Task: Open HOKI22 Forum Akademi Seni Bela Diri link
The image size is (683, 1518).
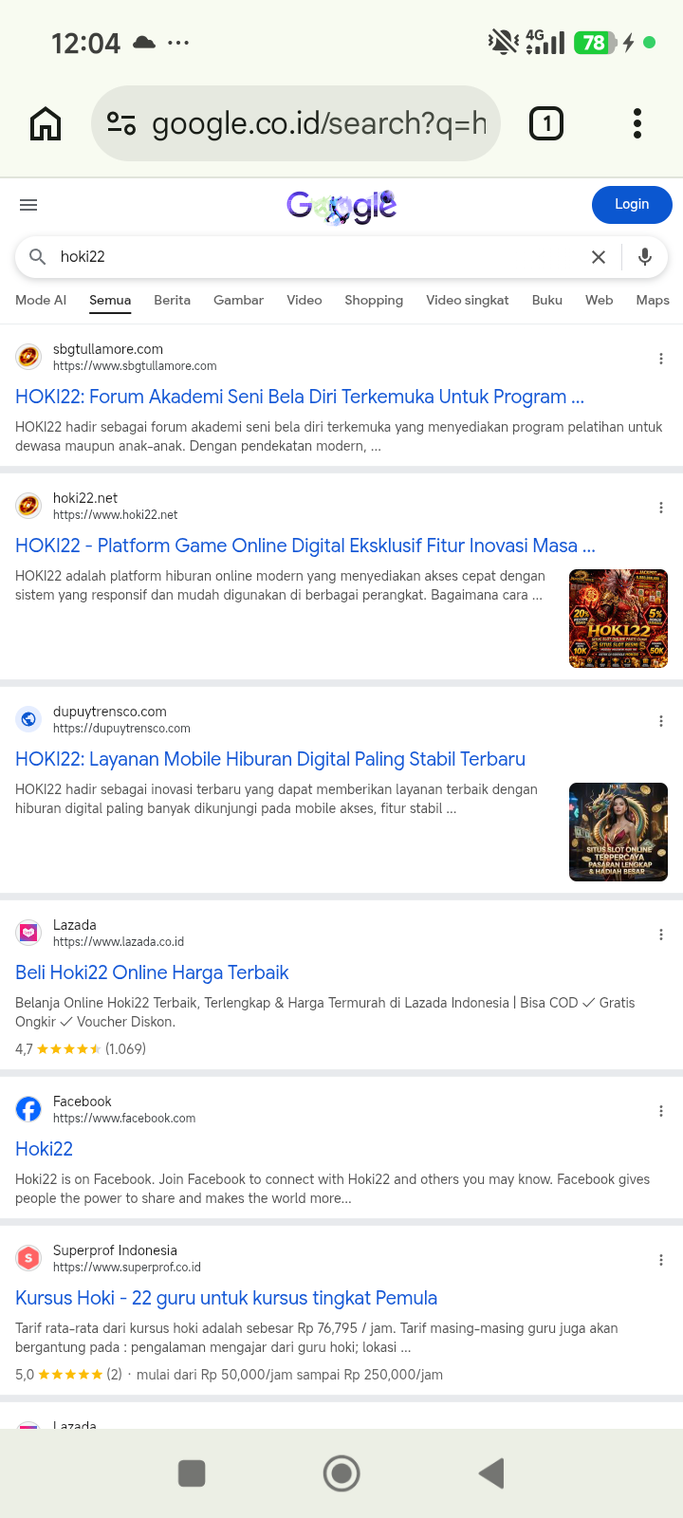Action: coord(300,397)
